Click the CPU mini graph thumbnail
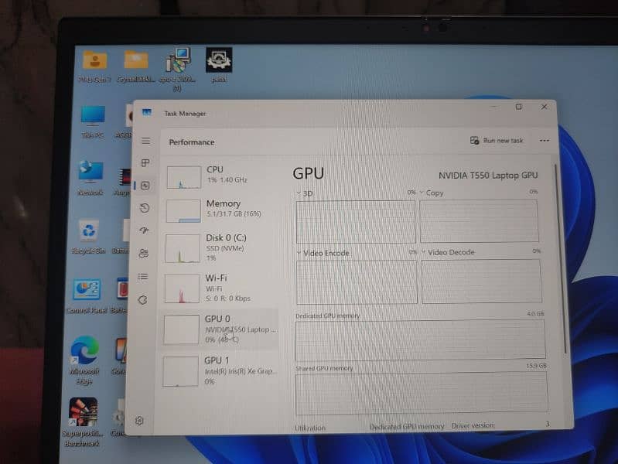This screenshot has height=464, width=618. [x=183, y=177]
